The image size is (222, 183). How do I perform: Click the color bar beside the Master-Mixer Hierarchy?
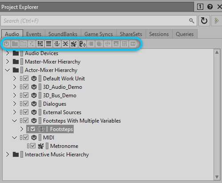(x=22, y=62)
